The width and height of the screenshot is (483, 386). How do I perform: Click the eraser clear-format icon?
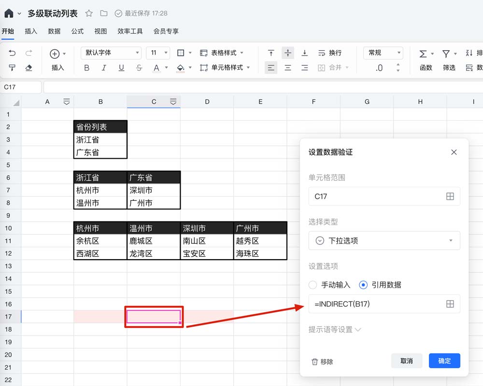coord(28,68)
